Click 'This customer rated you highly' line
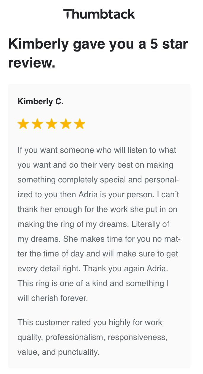Viewport: 203px width, 374px height. [90, 322]
